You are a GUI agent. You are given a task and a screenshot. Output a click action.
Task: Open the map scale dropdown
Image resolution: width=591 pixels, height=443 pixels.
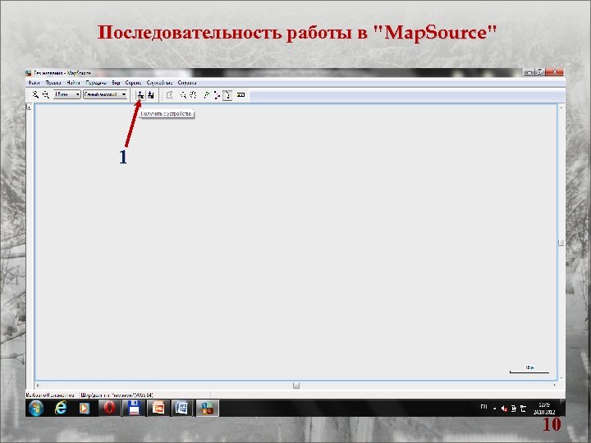coord(66,94)
